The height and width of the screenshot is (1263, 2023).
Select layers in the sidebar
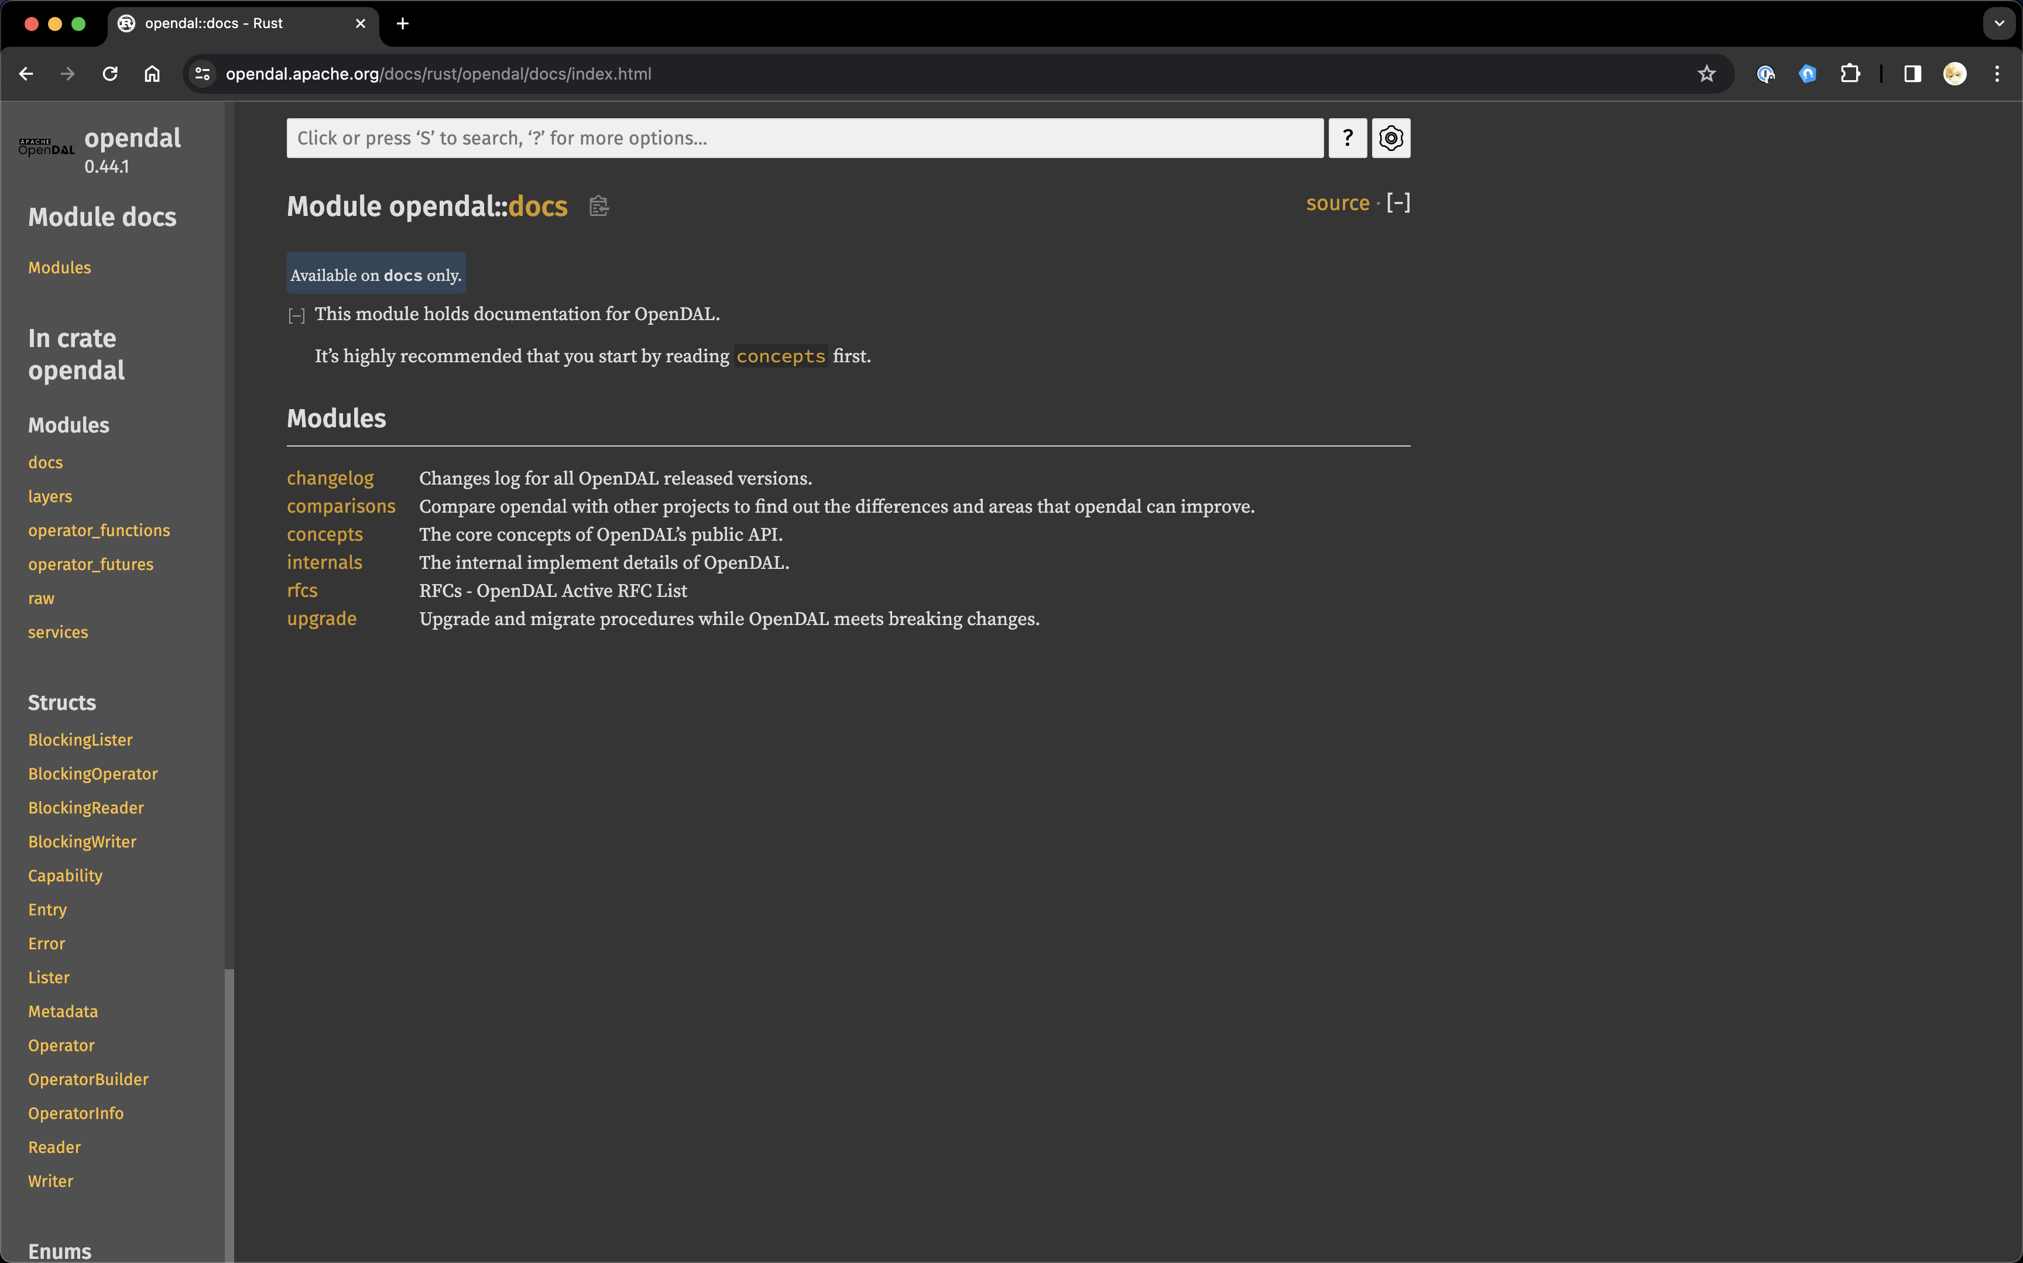[x=50, y=496]
